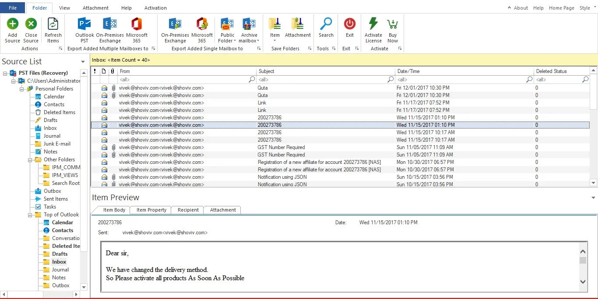Switch to the Recipient preview tab

tap(188, 210)
